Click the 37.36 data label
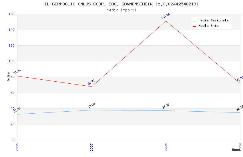Viewport: 243px width, 157px height. pos(166,106)
